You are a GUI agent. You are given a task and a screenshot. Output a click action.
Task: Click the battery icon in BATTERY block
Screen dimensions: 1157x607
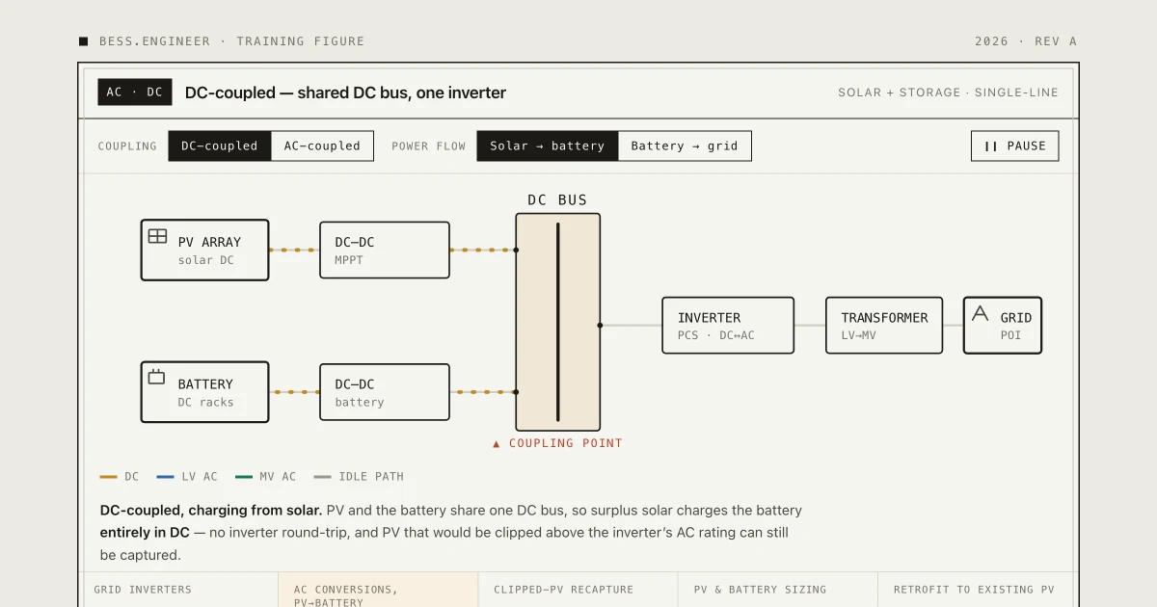click(x=156, y=377)
